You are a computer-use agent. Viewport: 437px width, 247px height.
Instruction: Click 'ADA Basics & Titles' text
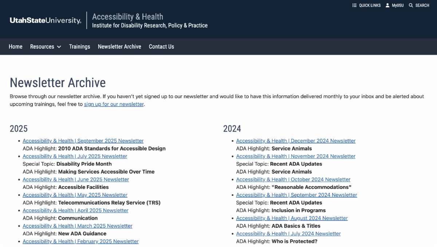pos(296,226)
